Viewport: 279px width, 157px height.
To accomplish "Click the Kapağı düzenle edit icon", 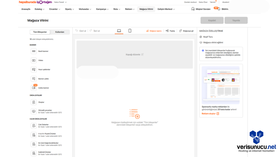I will (x=142, y=55).
